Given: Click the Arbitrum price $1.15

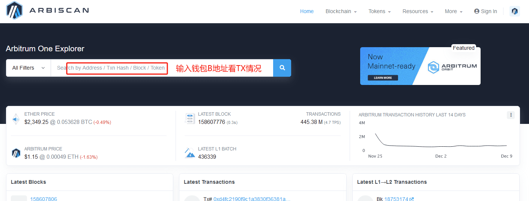Looking at the screenshot, I should pyautogui.click(x=31, y=157).
